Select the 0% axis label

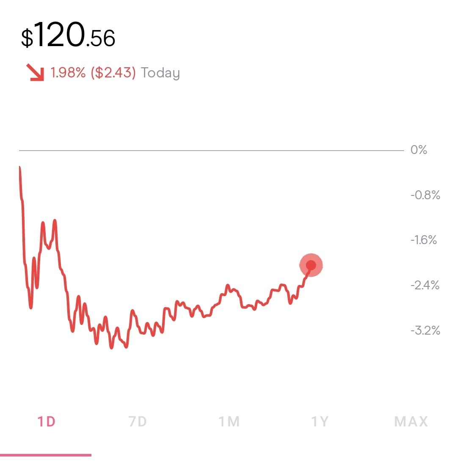pyautogui.click(x=419, y=150)
